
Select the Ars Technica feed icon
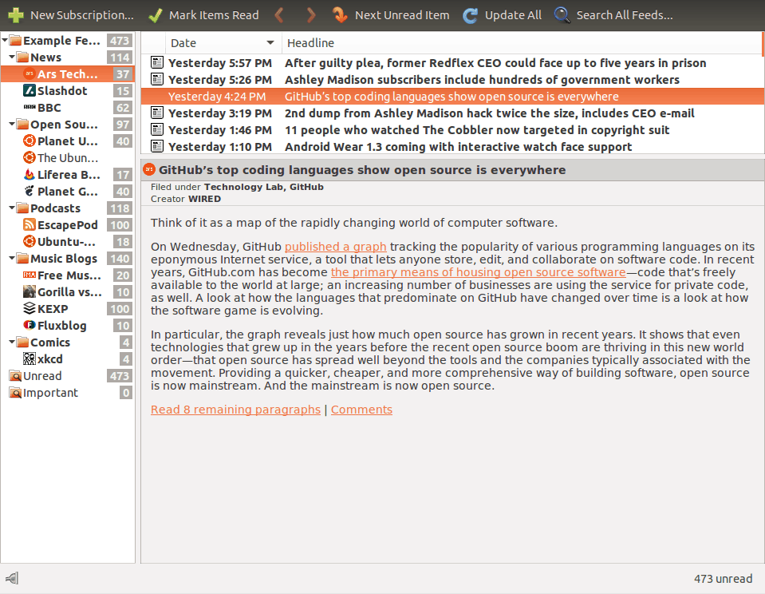pos(30,73)
